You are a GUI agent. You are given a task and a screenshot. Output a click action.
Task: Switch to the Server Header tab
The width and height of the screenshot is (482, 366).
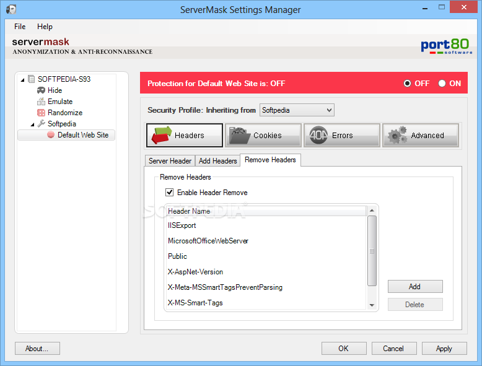170,161
